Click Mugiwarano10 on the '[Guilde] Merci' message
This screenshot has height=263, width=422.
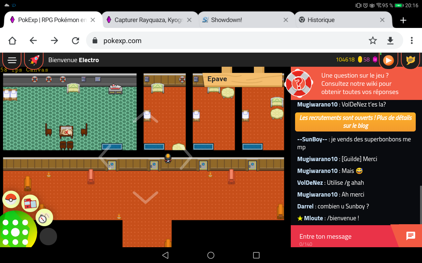317,159
